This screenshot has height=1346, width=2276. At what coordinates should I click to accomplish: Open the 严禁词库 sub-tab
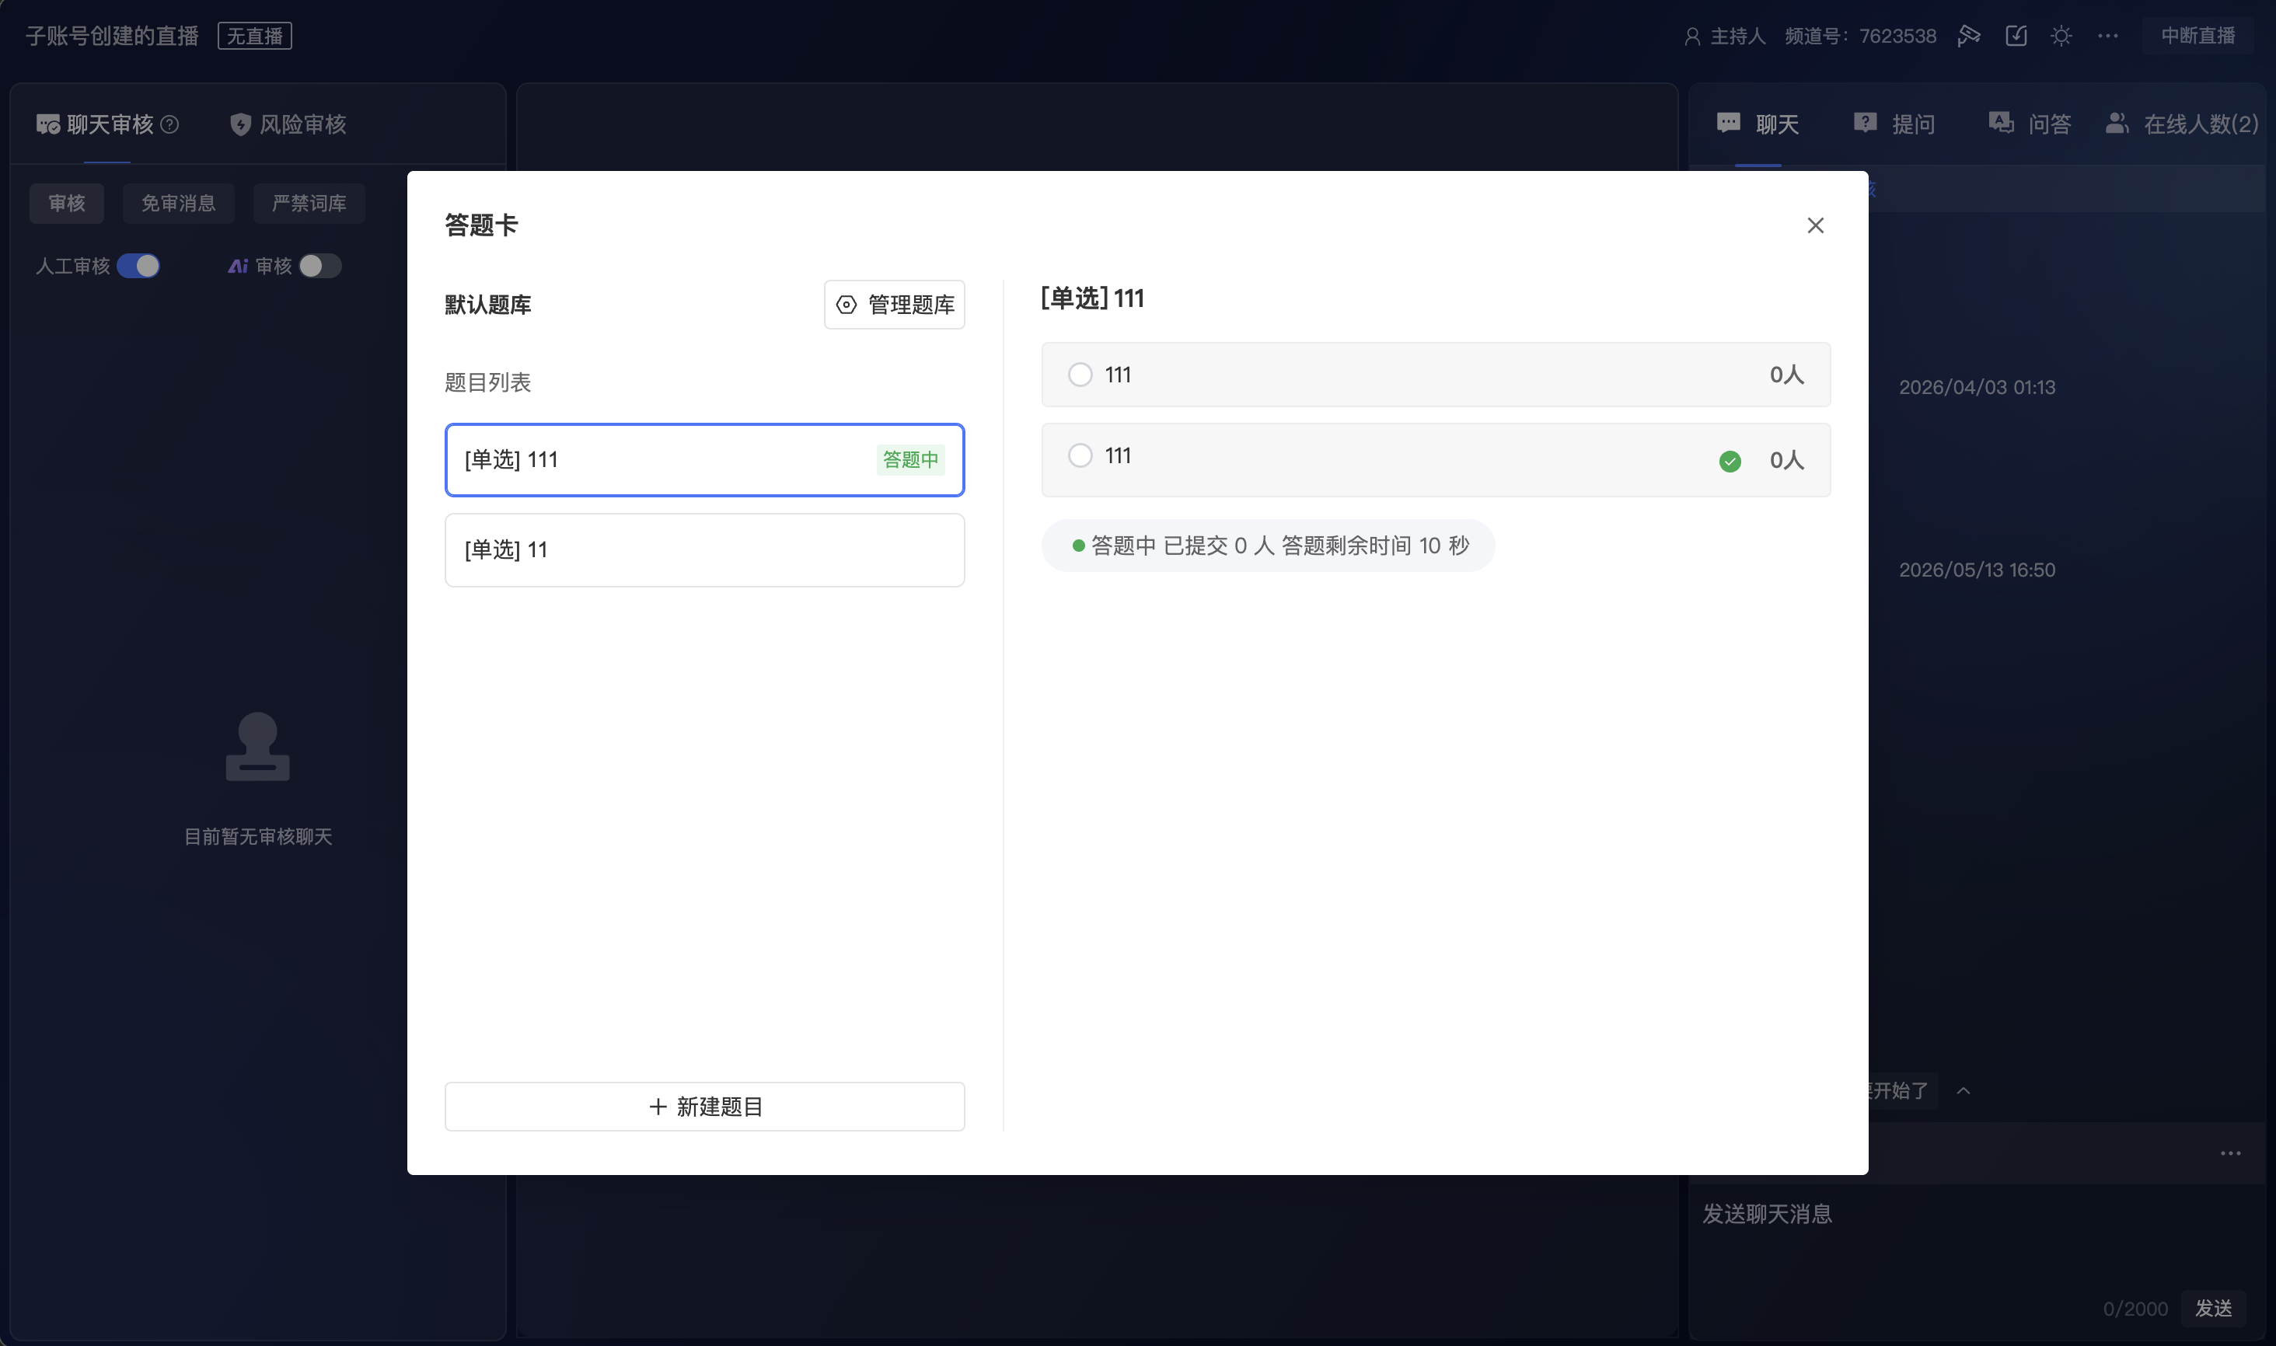tap(309, 203)
